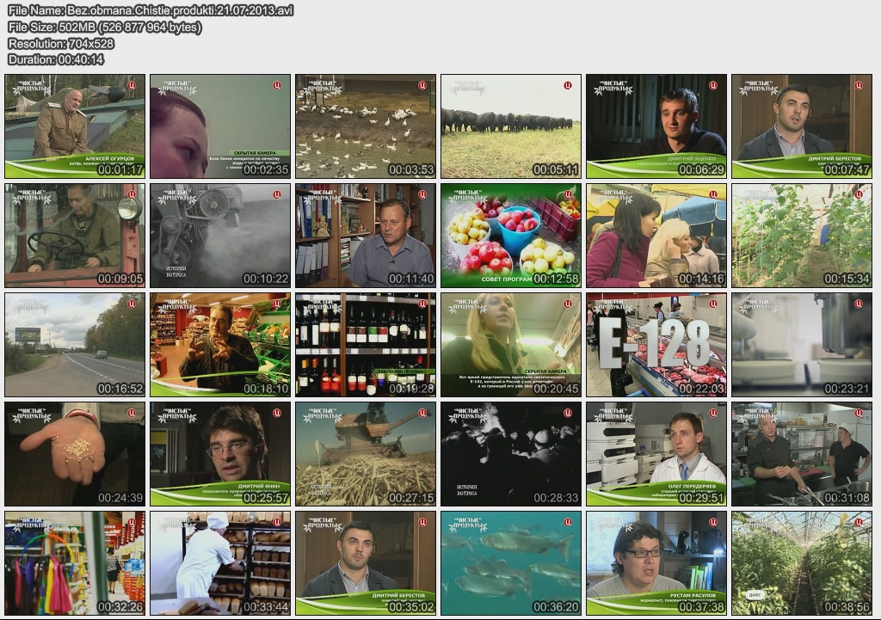Select the wine bottles shelf thumbnail
The height and width of the screenshot is (620, 881).
[366, 345]
